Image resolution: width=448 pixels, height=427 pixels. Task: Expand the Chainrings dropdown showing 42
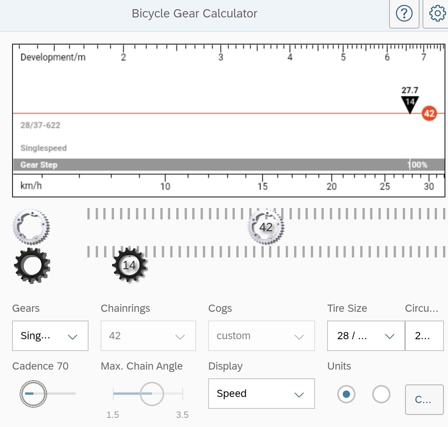point(148,336)
